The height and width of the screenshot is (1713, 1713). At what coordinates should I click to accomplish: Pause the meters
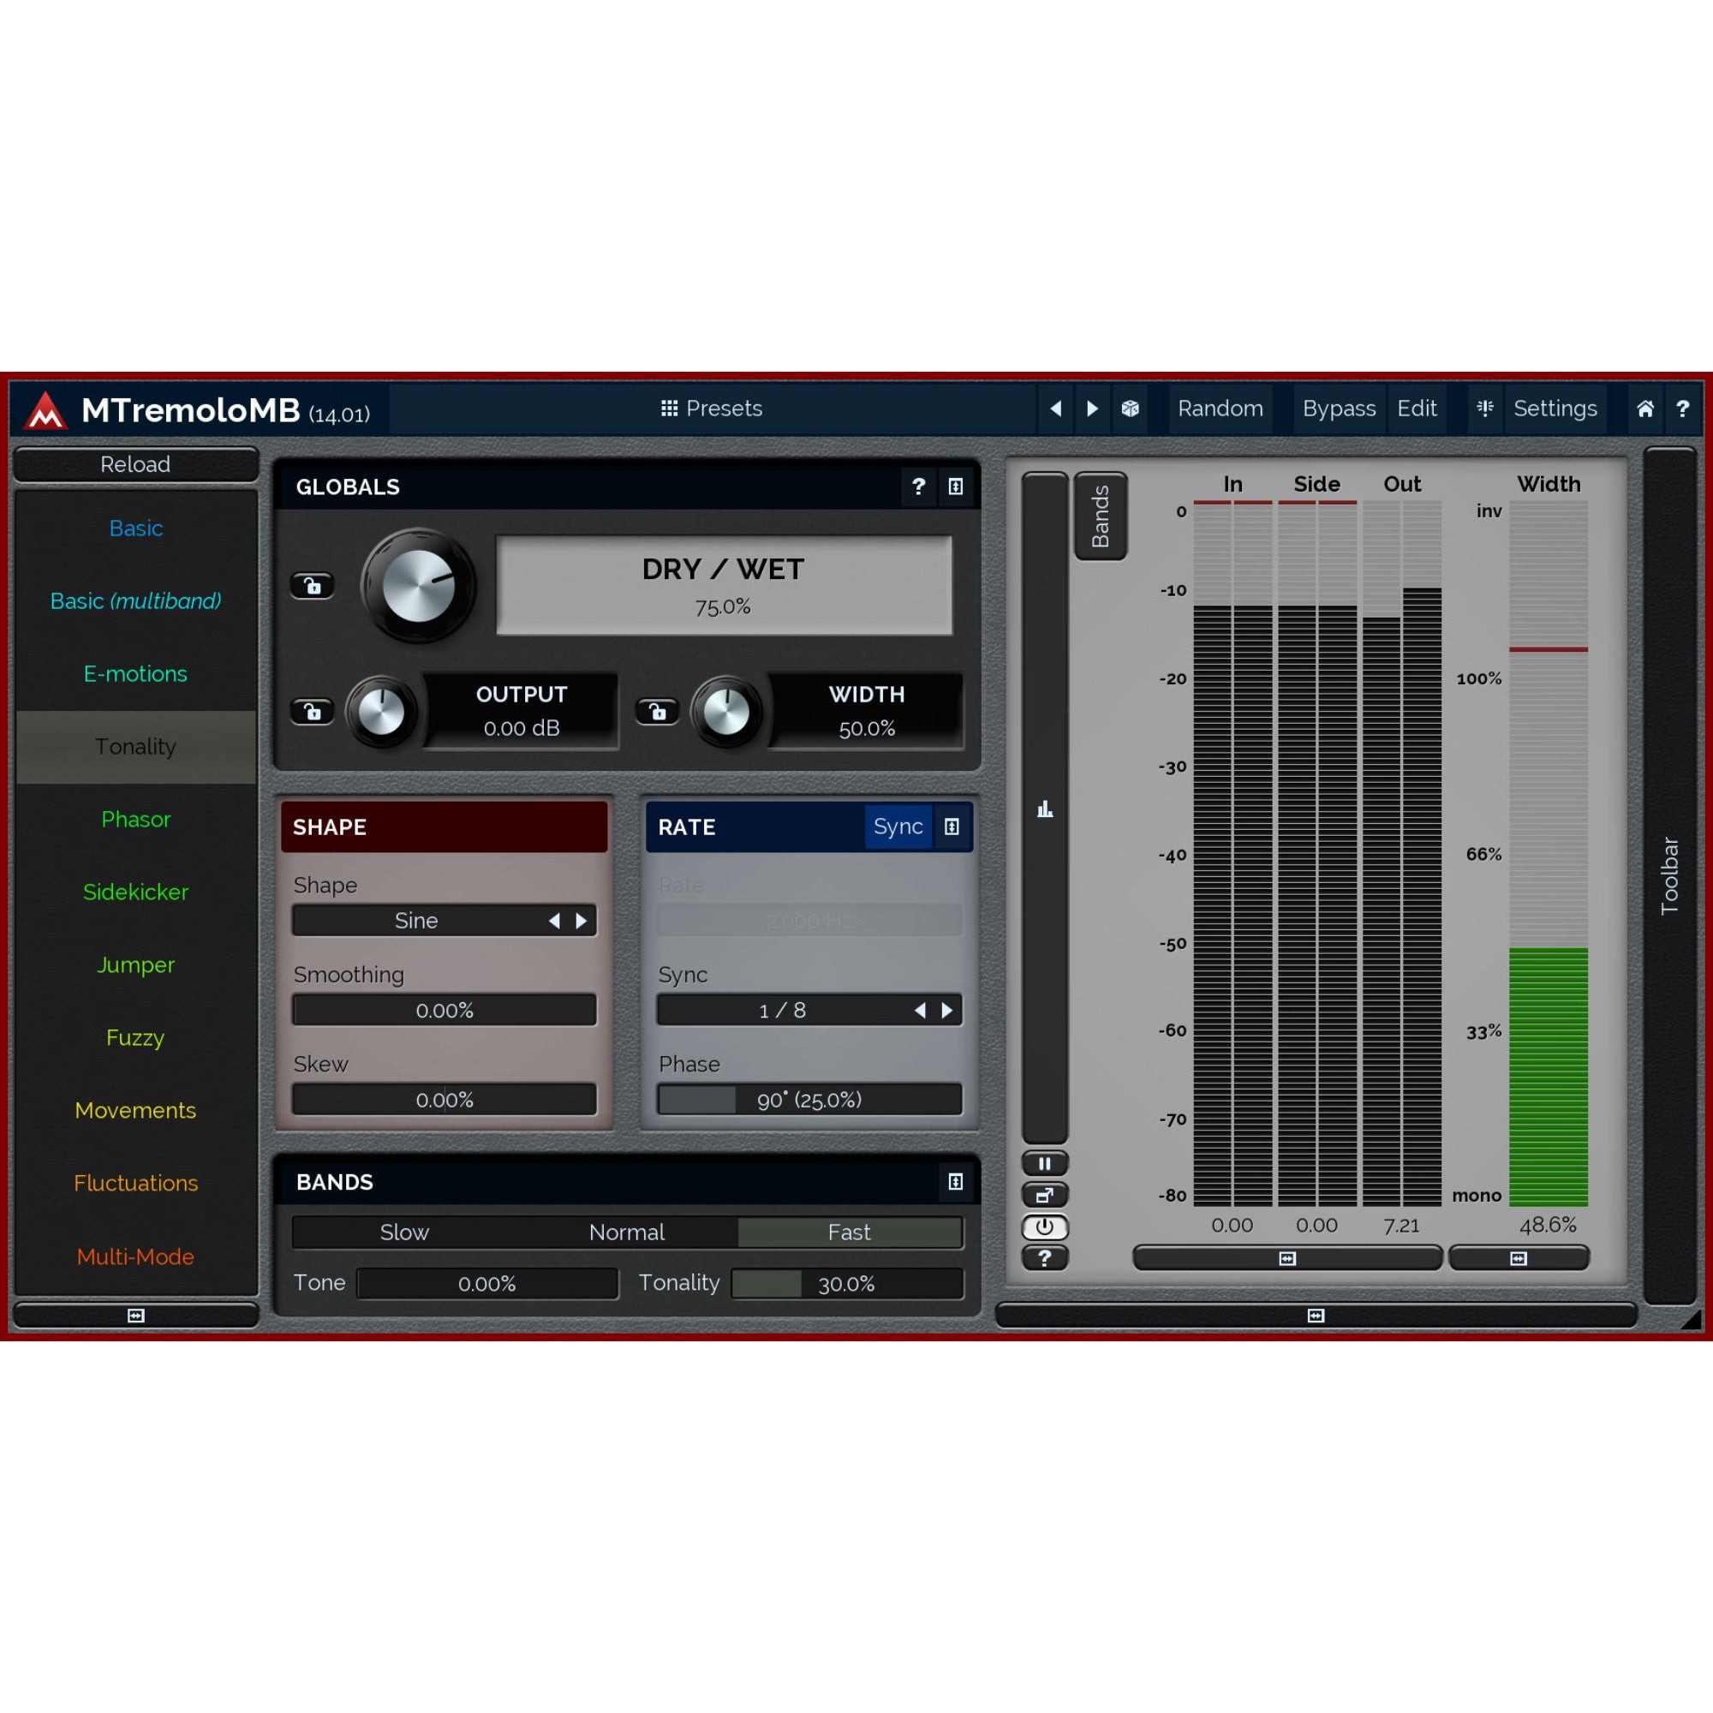click(x=1045, y=1163)
